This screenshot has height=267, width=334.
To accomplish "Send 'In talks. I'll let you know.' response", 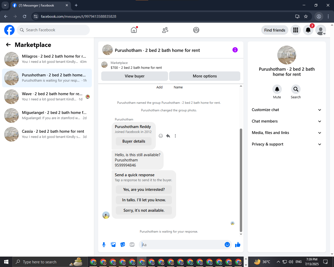I will pyautogui.click(x=144, y=200).
